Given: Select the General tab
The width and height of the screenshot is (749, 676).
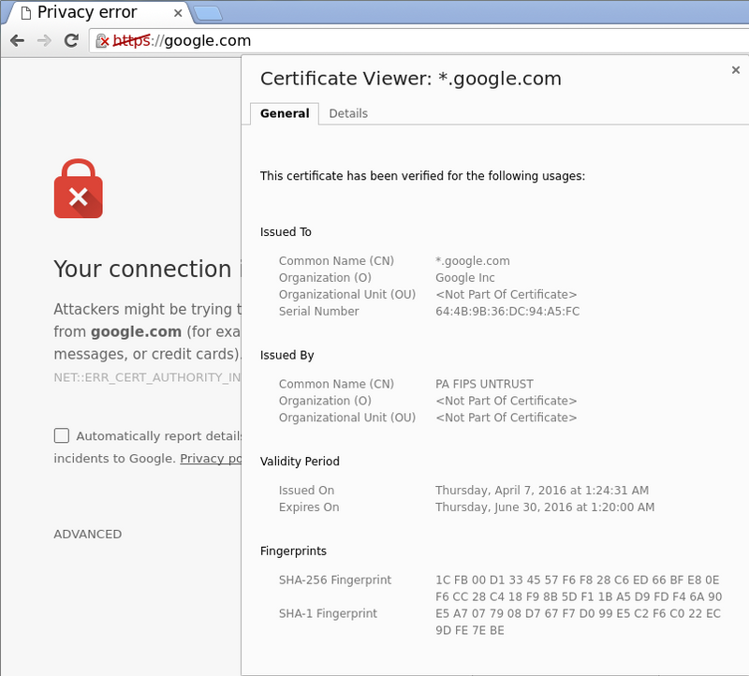Looking at the screenshot, I should [285, 113].
